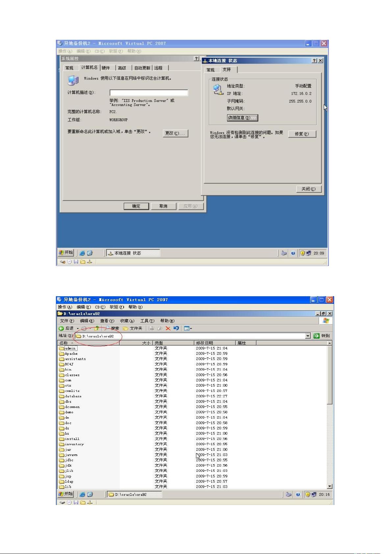392x554 pixels.
Task: Open Explorer's 文件(F) menu
Action: (x=67, y=321)
